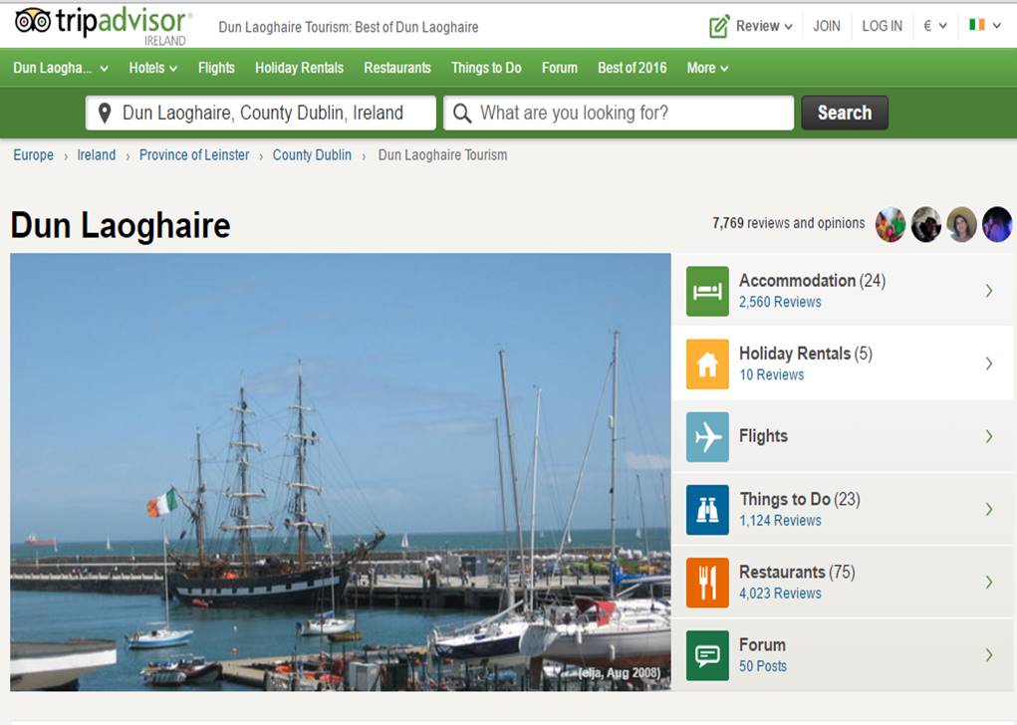Click the TripAdvisor owl logo
1017x725 pixels.
(33, 21)
